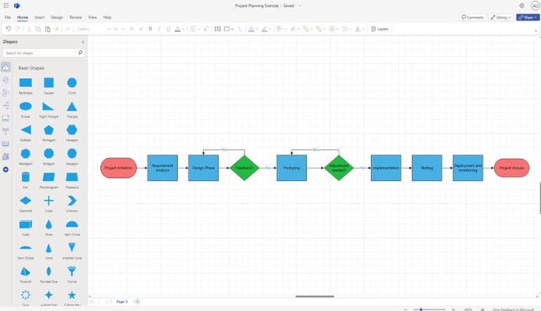The image size is (541, 311).
Task: Switch to the Design tab
Action: 57,18
